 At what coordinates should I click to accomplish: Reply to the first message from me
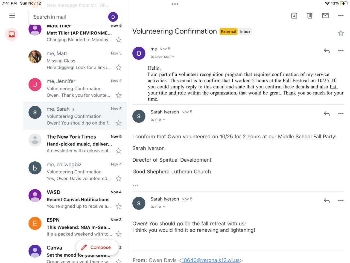[327, 51]
